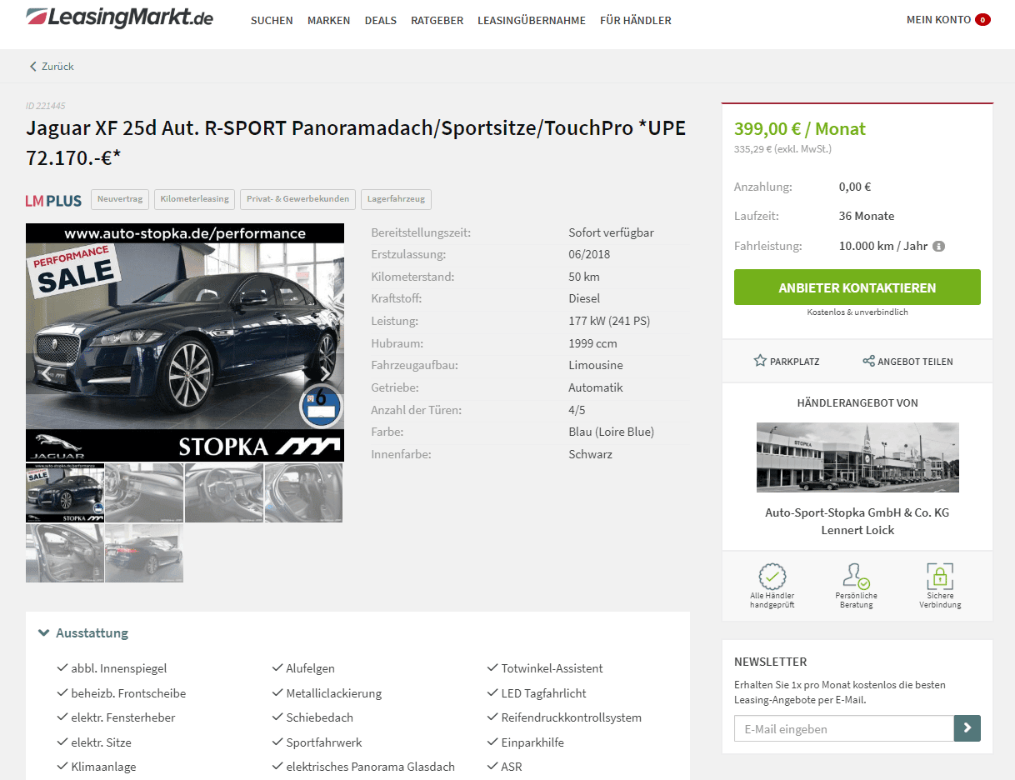Click the 'Sichere Verbindung' lock icon
This screenshot has height=780, width=1015.
(x=940, y=577)
